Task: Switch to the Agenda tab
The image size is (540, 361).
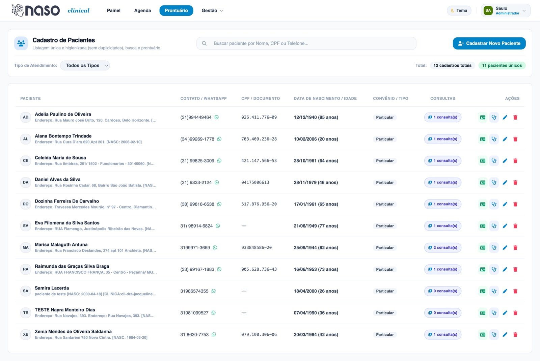Action: (x=142, y=10)
